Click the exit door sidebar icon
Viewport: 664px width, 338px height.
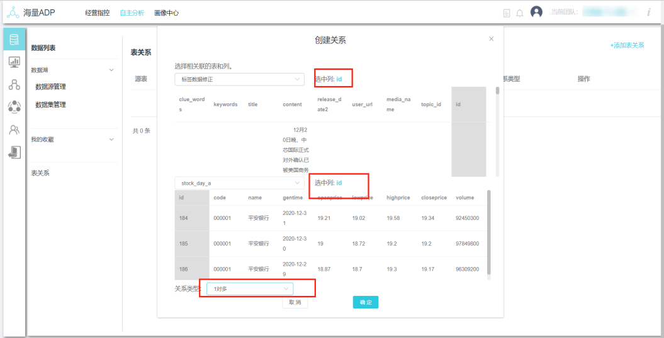(14, 152)
